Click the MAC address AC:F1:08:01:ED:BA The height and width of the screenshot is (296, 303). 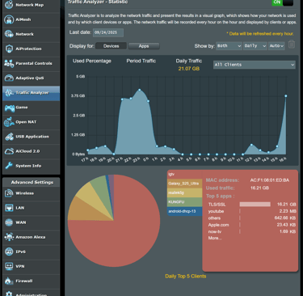click(270, 180)
